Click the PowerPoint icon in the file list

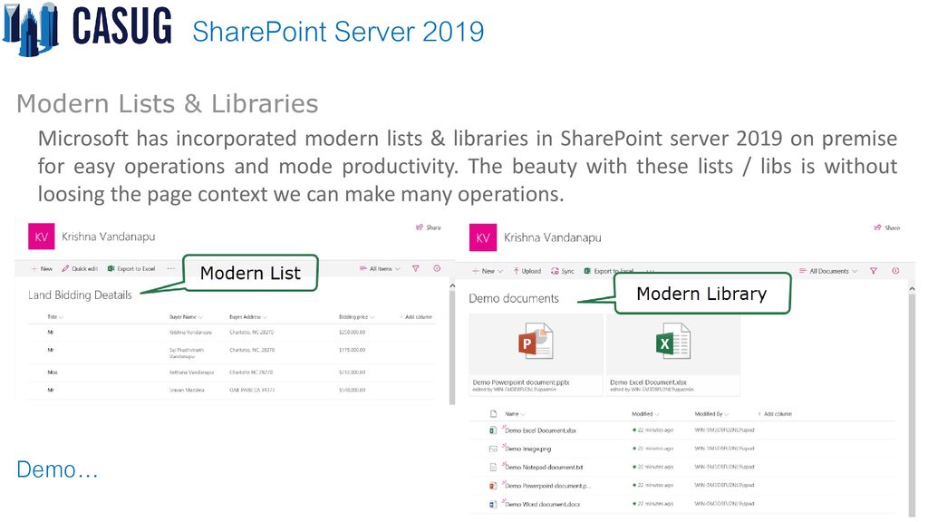pyautogui.click(x=493, y=486)
